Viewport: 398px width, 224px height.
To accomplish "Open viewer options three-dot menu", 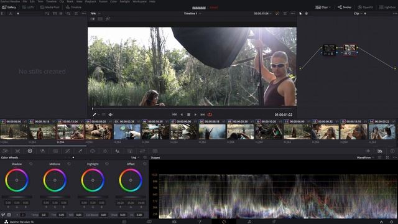I will (293, 14).
